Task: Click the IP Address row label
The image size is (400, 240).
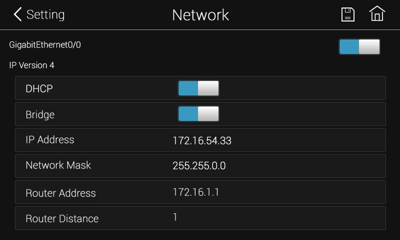Action: click(x=49, y=140)
